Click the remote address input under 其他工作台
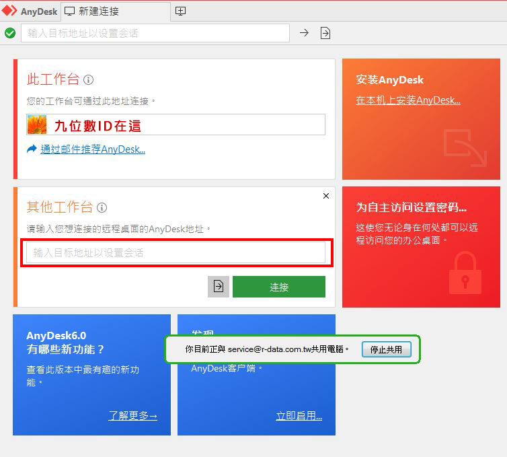Viewport: 507px width, 457px height. (176, 253)
